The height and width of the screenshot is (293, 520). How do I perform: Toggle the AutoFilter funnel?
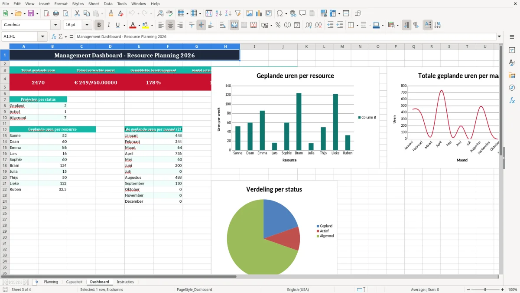pos(238,13)
